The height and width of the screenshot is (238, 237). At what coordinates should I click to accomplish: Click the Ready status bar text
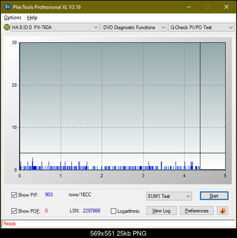point(9,224)
